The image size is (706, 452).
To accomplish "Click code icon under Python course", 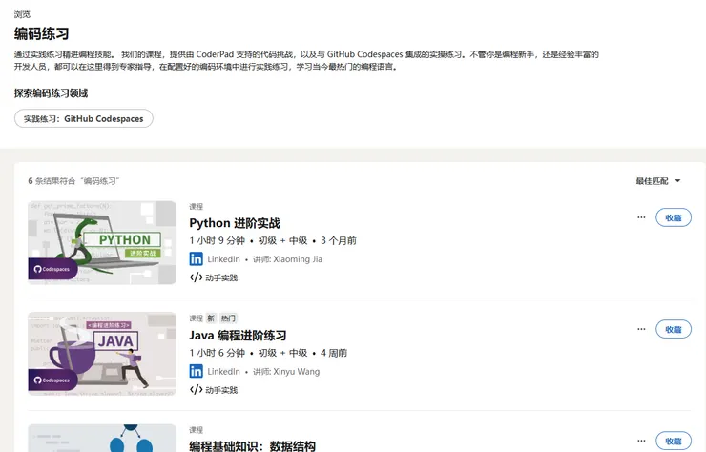I will pyautogui.click(x=196, y=277).
